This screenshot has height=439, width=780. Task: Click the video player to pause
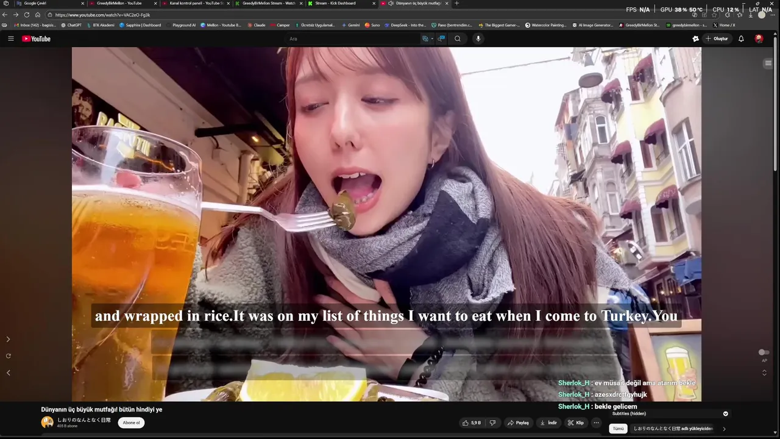tap(386, 224)
